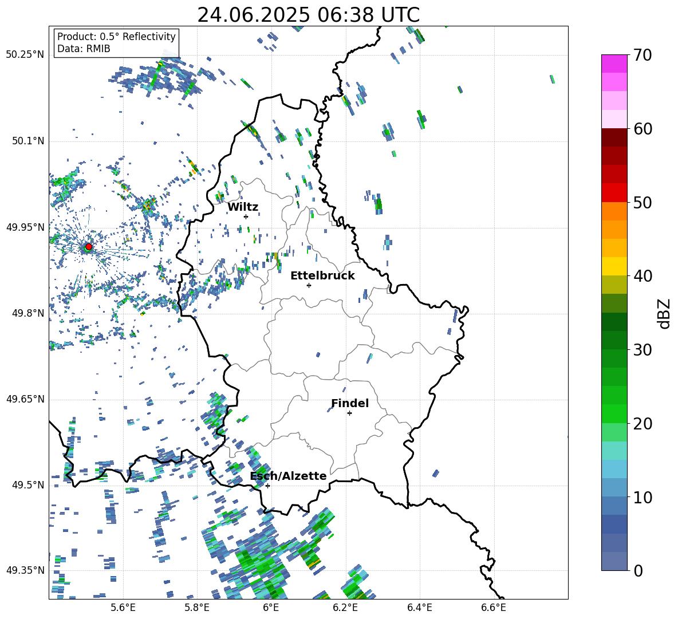Click the colorbar tick label 10
This screenshot has width=678, height=619.
tap(642, 497)
